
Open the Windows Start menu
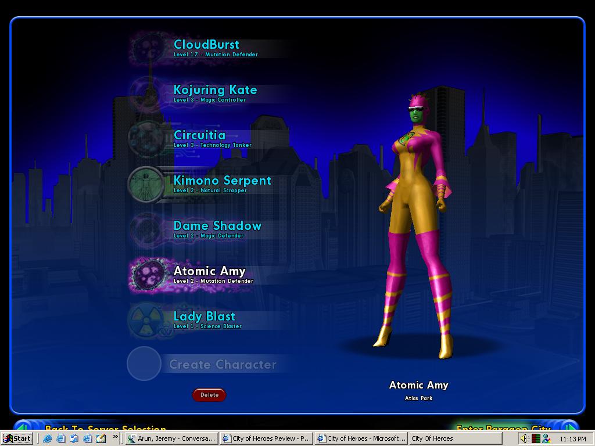pos(17,438)
